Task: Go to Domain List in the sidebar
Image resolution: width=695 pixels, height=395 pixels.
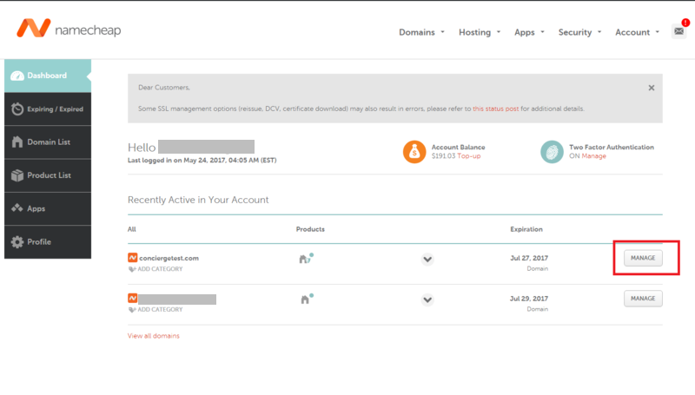Action: pos(48,142)
